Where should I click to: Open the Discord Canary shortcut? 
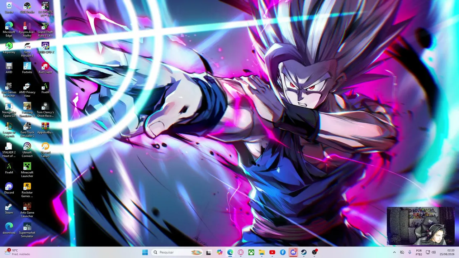pyautogui.click(x=45, y=150)
